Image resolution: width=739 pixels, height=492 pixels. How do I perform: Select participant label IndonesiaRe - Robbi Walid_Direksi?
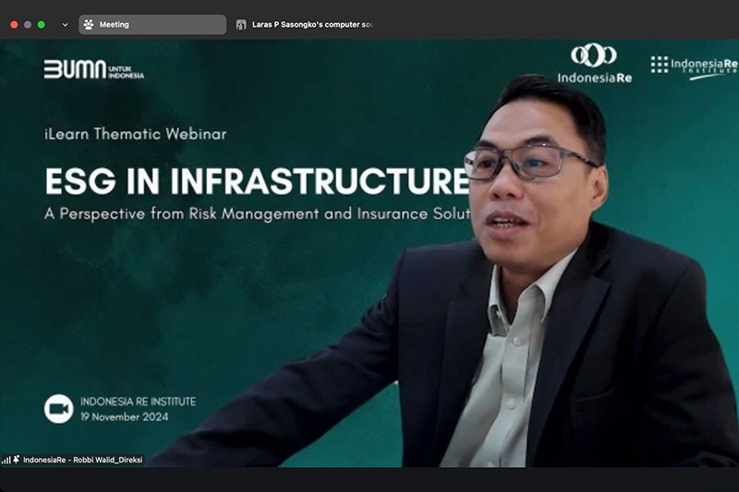click(x=83, y=460)
